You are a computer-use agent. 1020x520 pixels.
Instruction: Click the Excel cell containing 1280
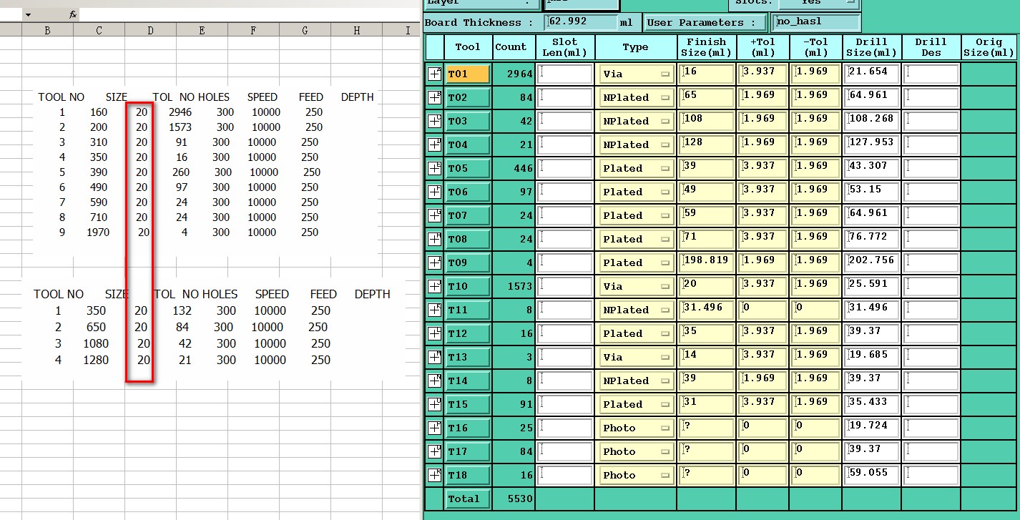click(x=96, y=360)
